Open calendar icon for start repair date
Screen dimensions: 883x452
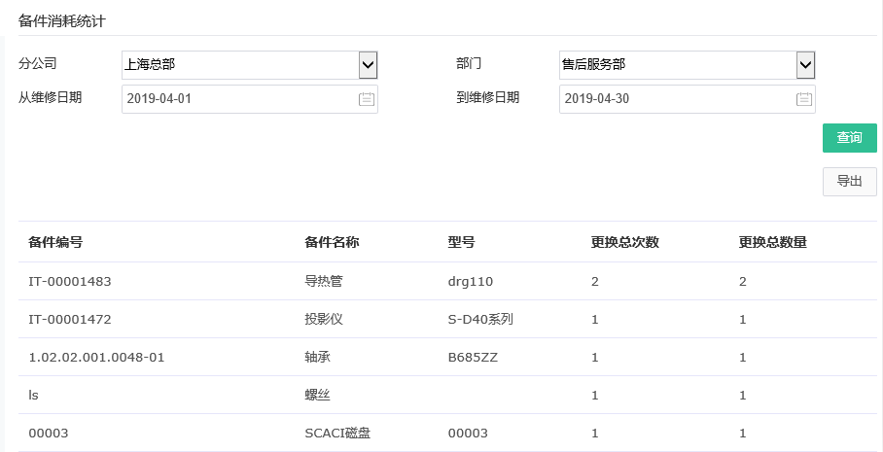[x=366, y=98]
